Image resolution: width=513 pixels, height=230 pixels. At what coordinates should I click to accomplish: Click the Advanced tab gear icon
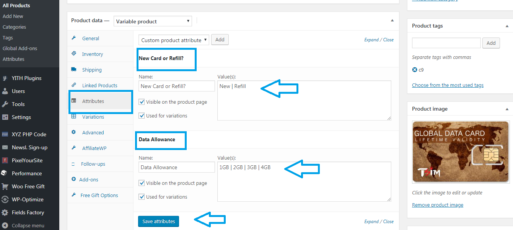pyautogui.click(x=74, y=132)
